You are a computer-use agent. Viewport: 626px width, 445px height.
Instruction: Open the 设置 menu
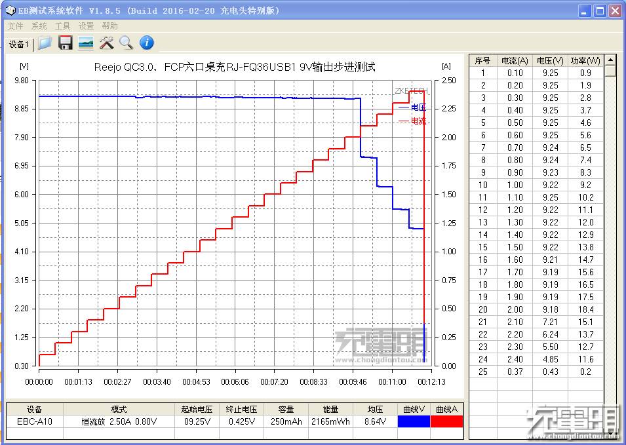(87, 26)
